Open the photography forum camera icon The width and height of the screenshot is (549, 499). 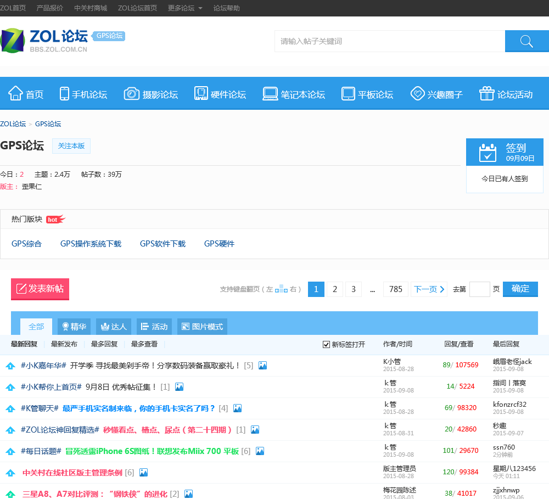132,93
